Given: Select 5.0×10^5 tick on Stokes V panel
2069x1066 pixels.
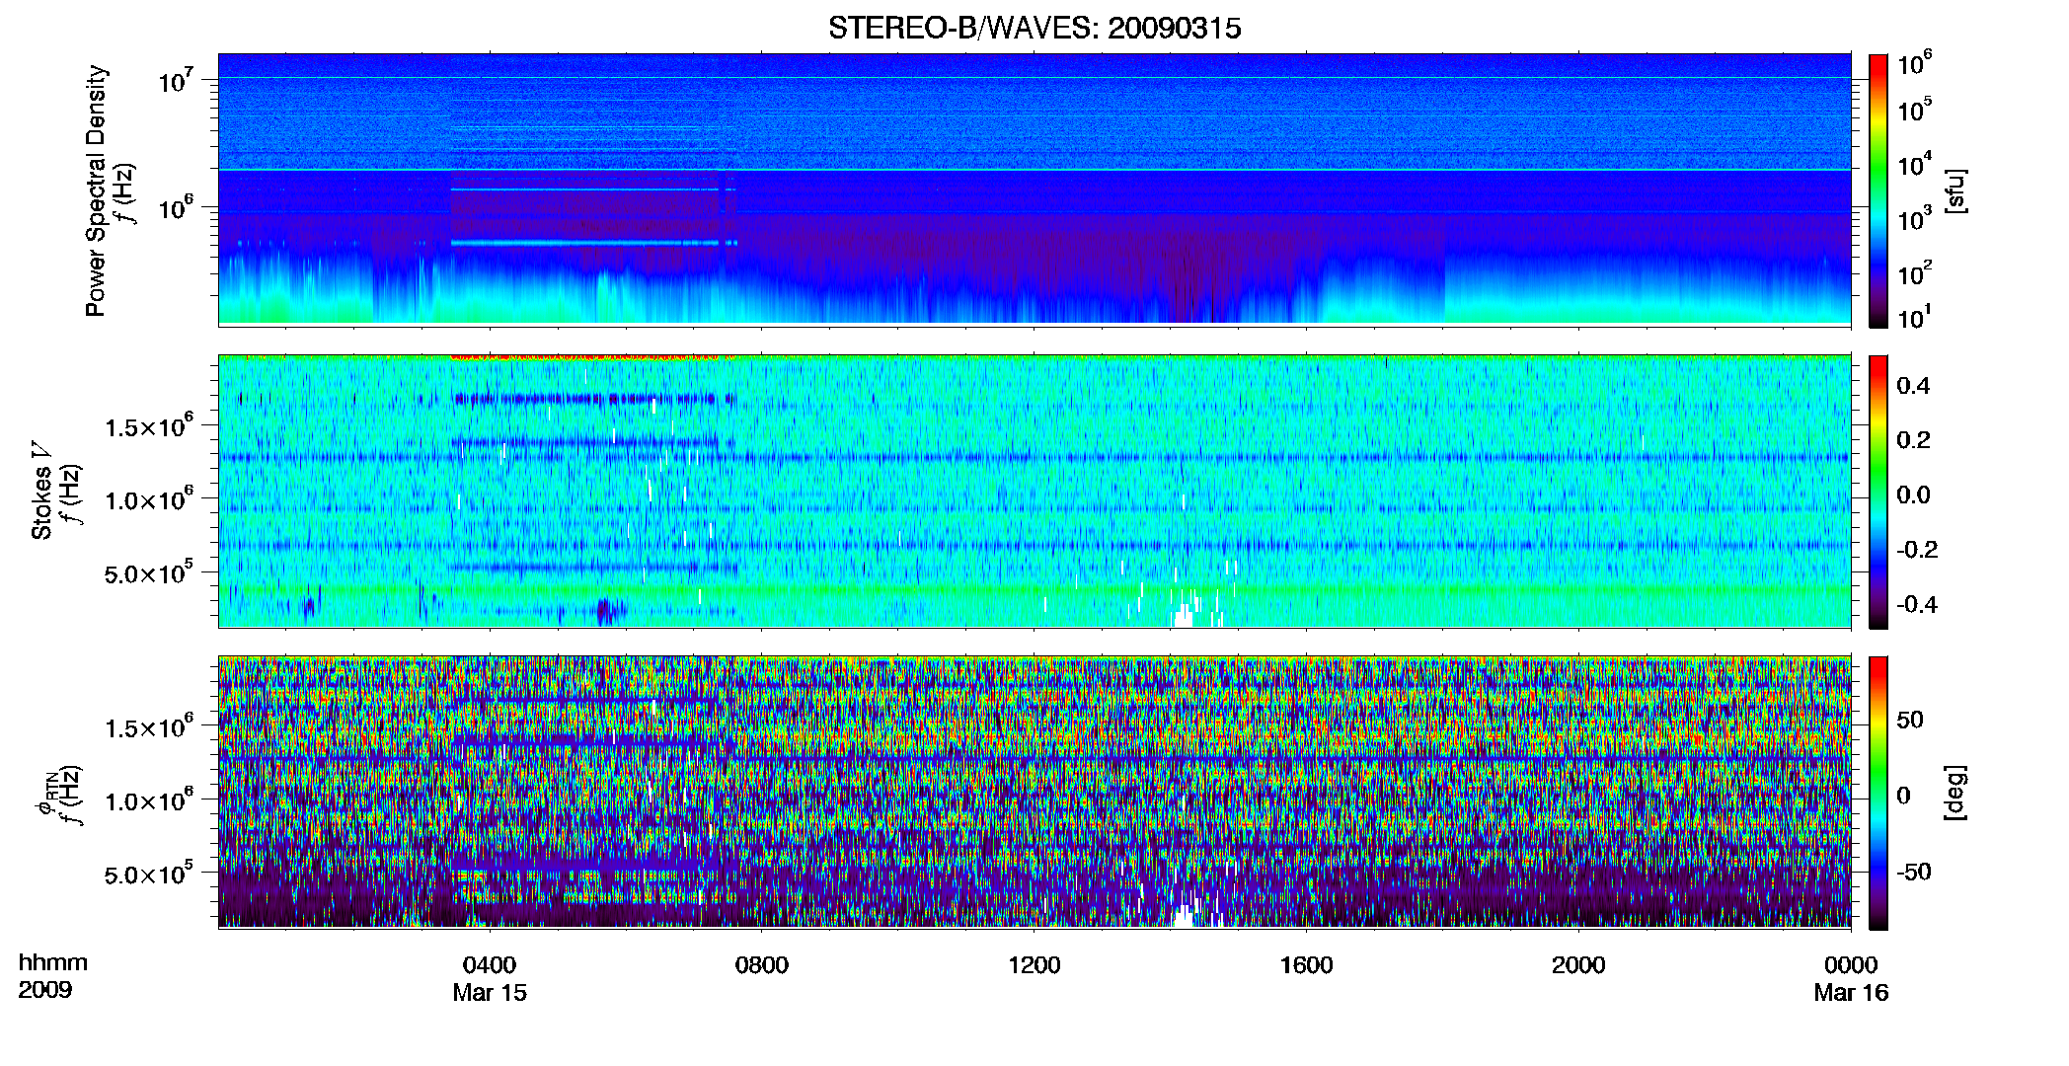Looking at the screenshot, I should (x=148, y=572).
